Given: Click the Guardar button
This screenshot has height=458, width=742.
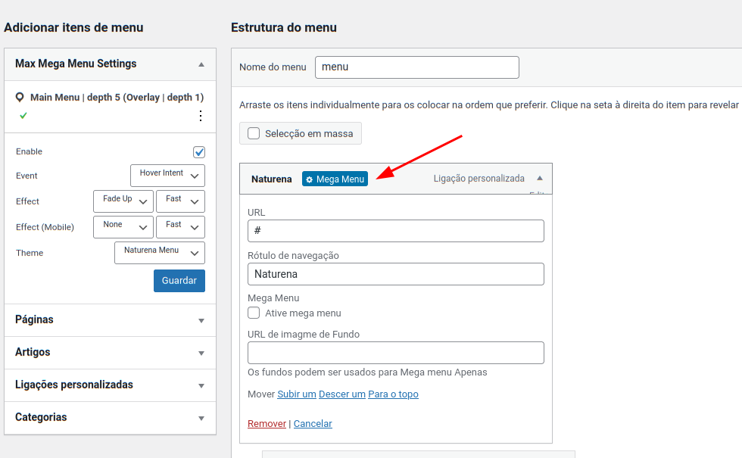Looking at the screenshot, I should [179, 281].
